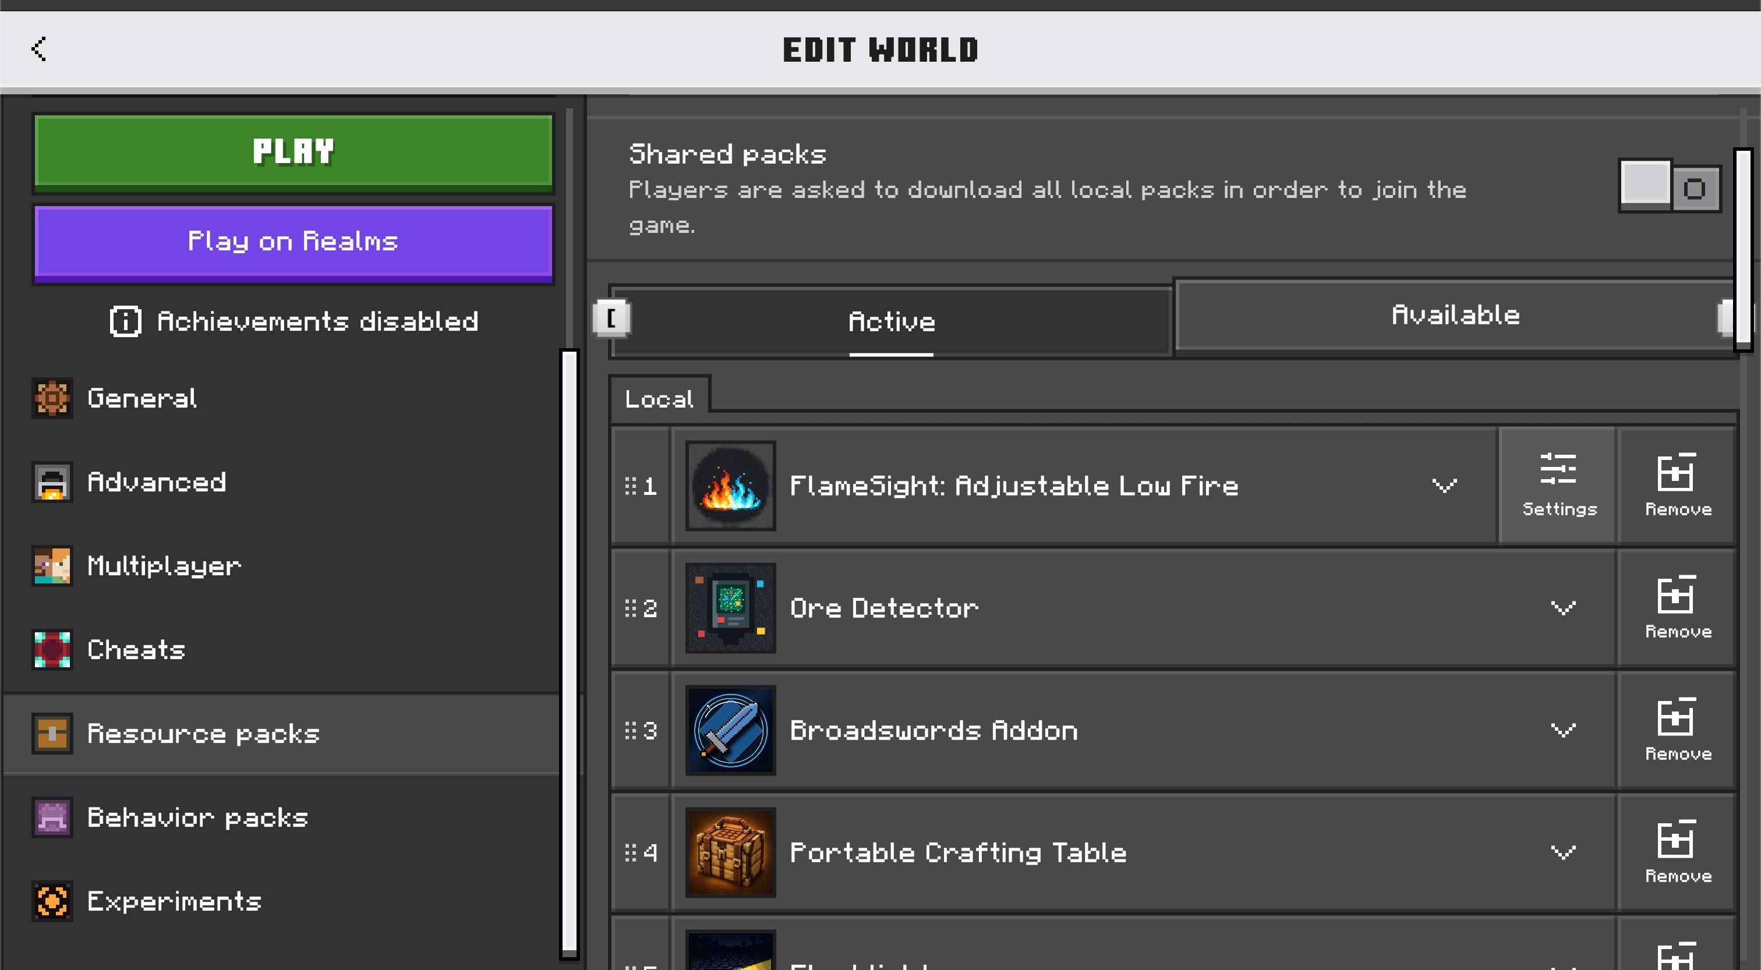Click the Achievements disabled notice text
Viewport: 1761px width, 970px height.
pyautogui.click(x=317, y=321)
